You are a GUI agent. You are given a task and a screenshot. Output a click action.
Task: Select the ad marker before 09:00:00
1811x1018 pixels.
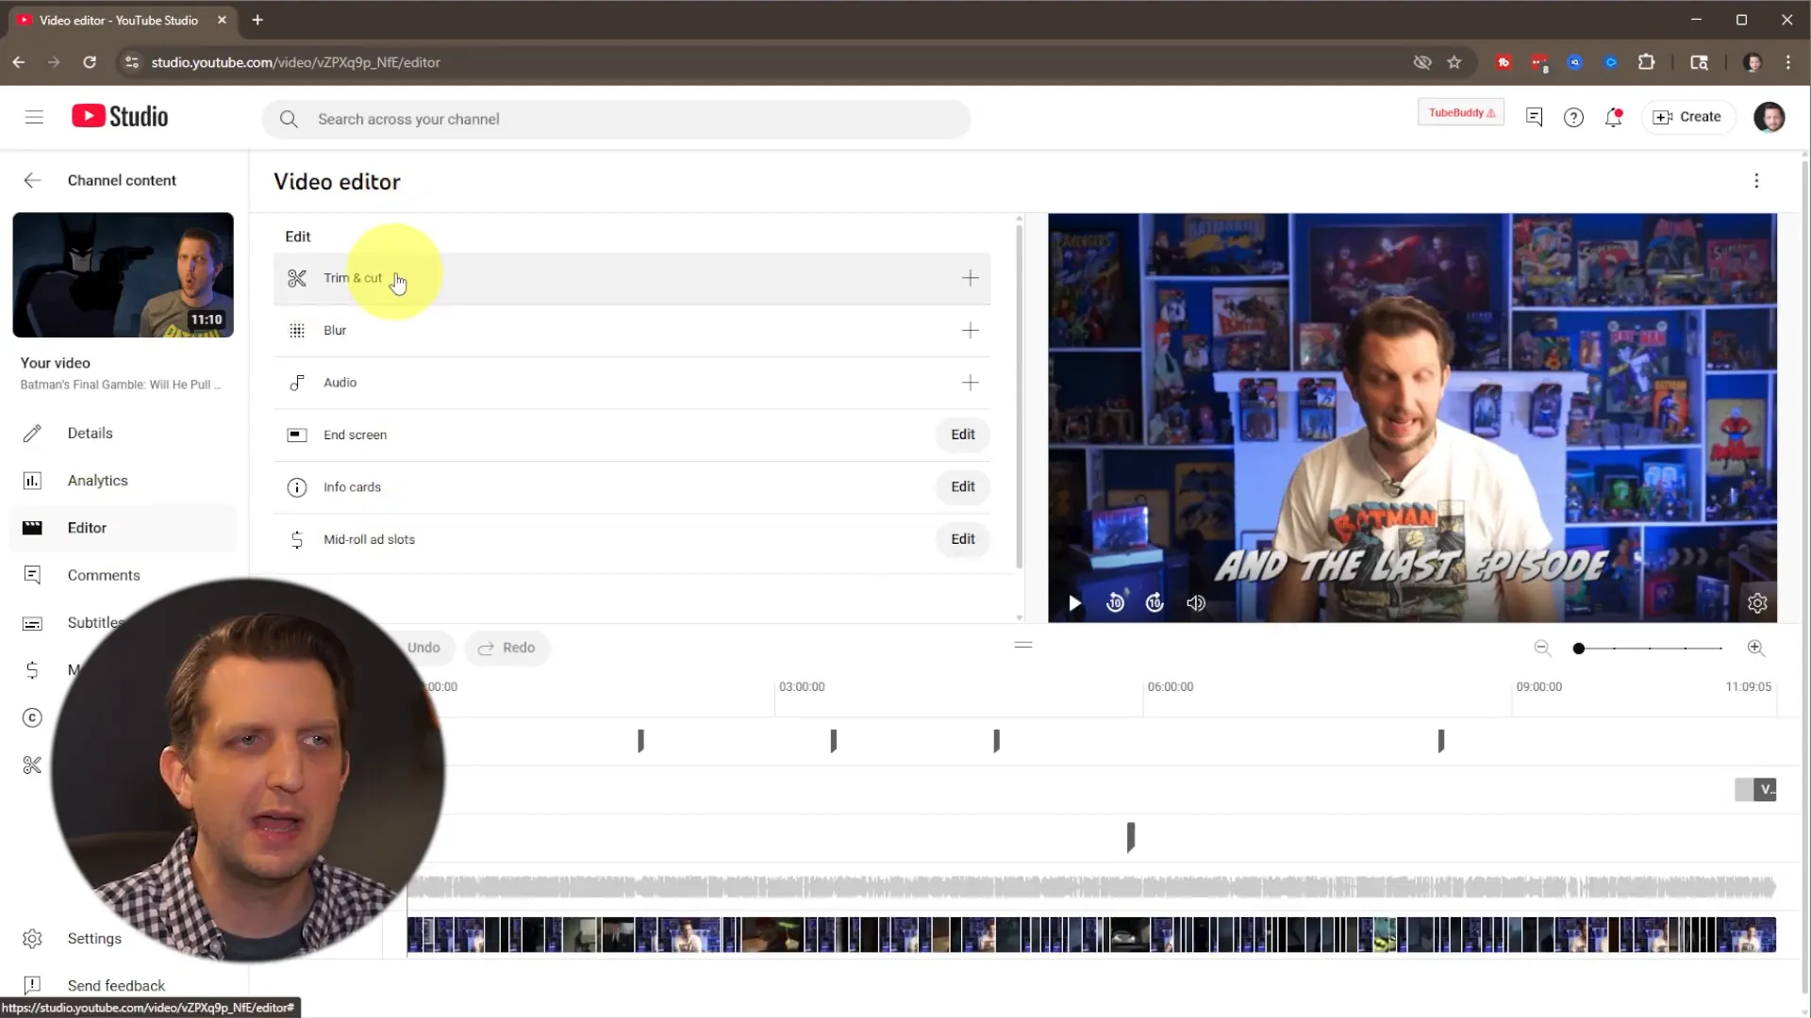coord(1440,741)
